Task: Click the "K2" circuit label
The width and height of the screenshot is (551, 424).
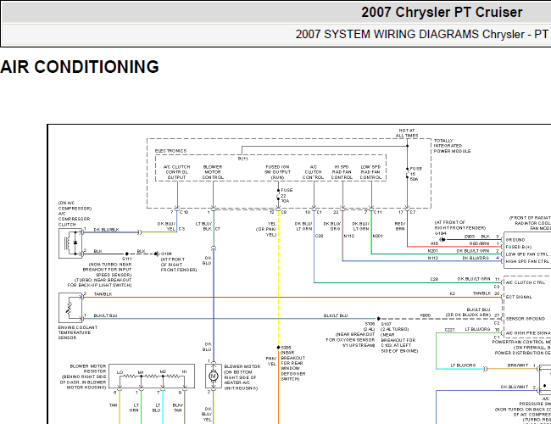Action: pos(453,293)
